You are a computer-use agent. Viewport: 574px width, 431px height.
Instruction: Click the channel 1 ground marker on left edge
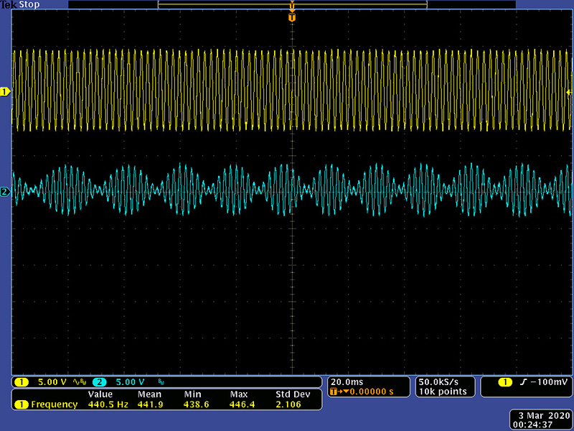(x=5, y=92)
